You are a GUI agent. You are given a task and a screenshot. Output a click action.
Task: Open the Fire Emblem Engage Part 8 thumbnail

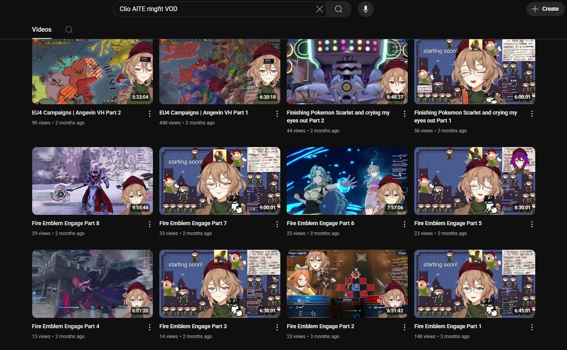tap(93, 181)
